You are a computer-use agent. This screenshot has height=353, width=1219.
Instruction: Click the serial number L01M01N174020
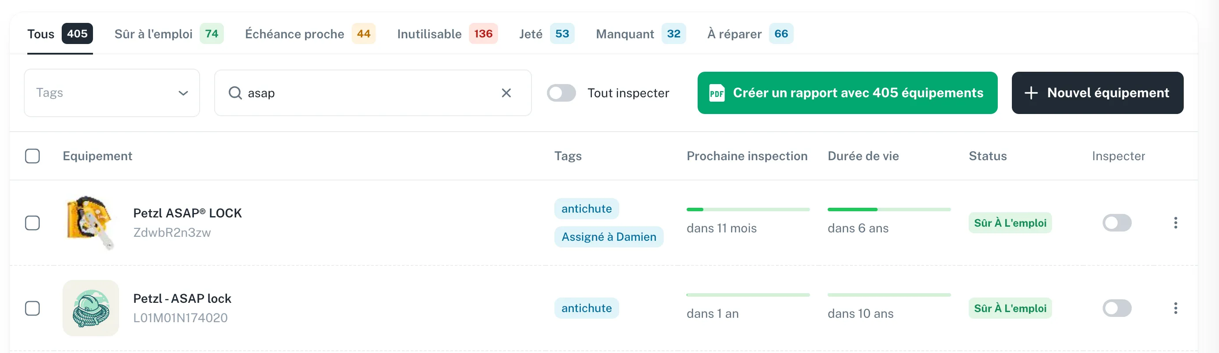pyautogui.click(x=180, y=318)
